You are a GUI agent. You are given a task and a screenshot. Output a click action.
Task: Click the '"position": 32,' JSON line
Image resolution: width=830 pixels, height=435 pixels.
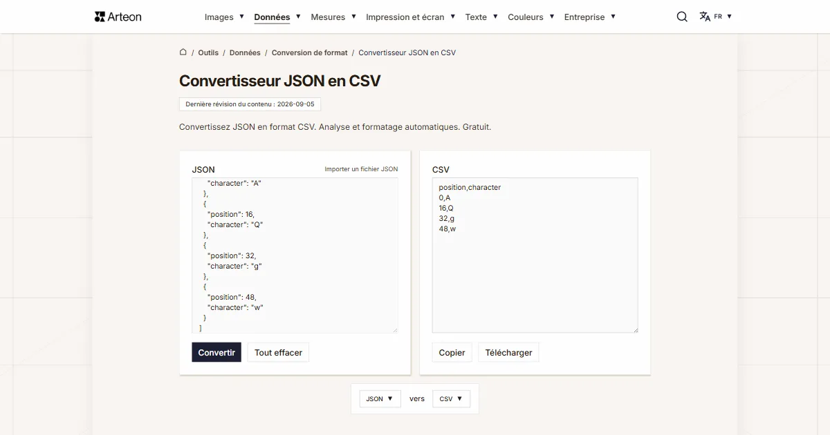click(x=232, y=255)
